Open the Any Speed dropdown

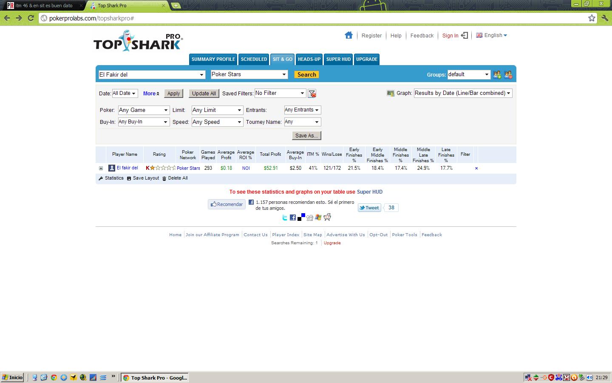tap(217, 122)
